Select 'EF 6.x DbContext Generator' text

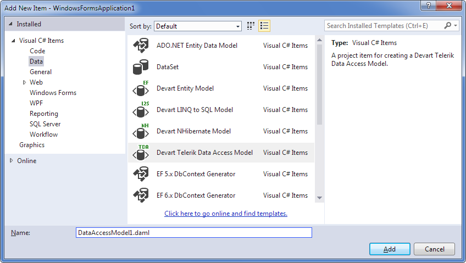(196, 195)
